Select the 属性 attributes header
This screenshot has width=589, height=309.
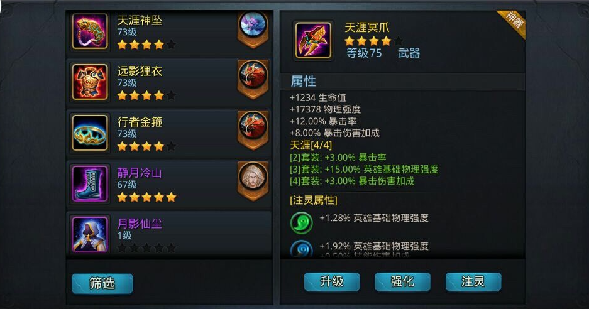(x=303, y=82)
